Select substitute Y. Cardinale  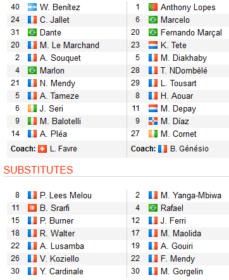click(61, 271)
